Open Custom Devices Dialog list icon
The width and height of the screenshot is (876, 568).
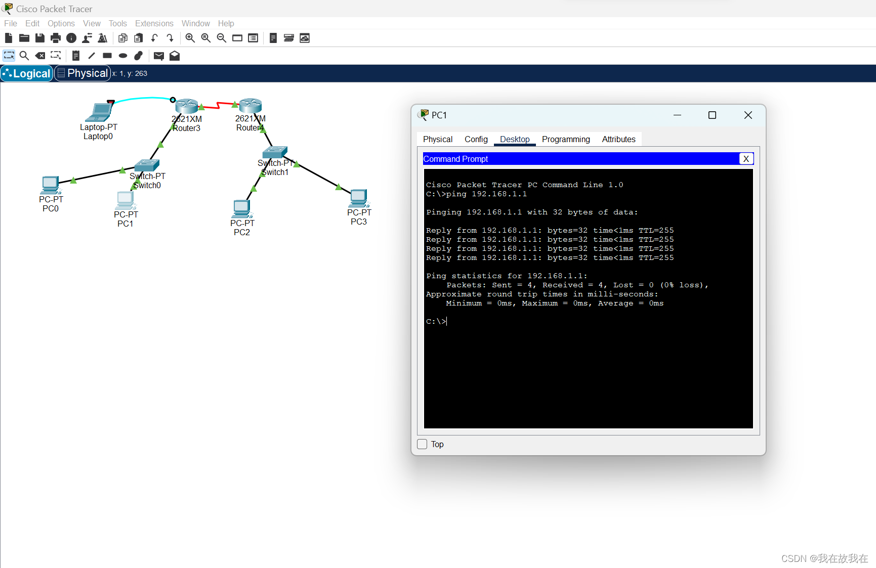(253, 38)
